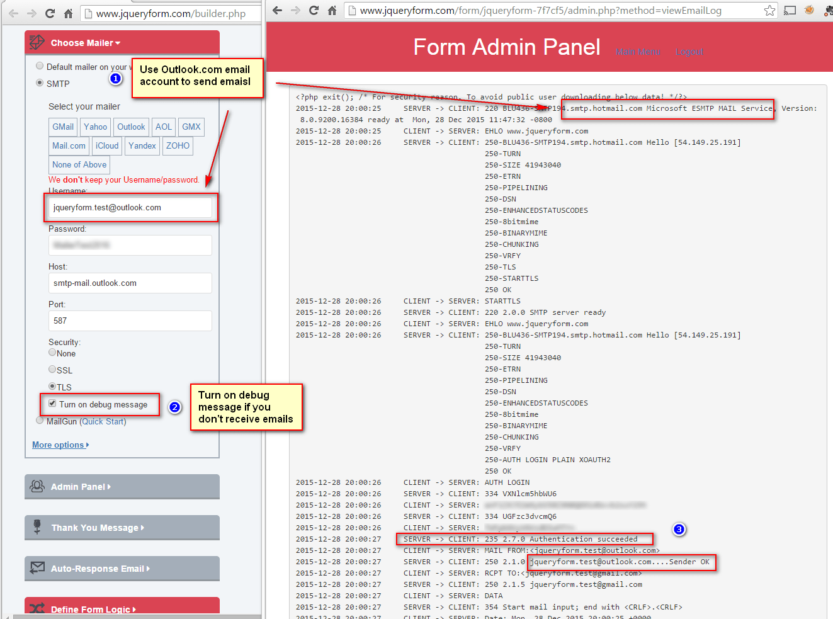Click the Host input field
833x619 pixels.
(x=130, y=283)
